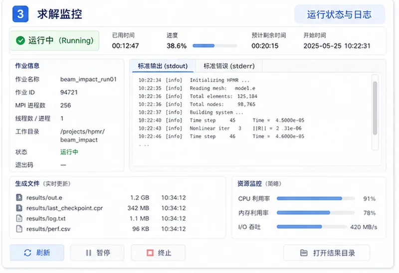The image size is (399, 273).
Task: Click the 342 MB file size
Action: click(x=138, y=208)
